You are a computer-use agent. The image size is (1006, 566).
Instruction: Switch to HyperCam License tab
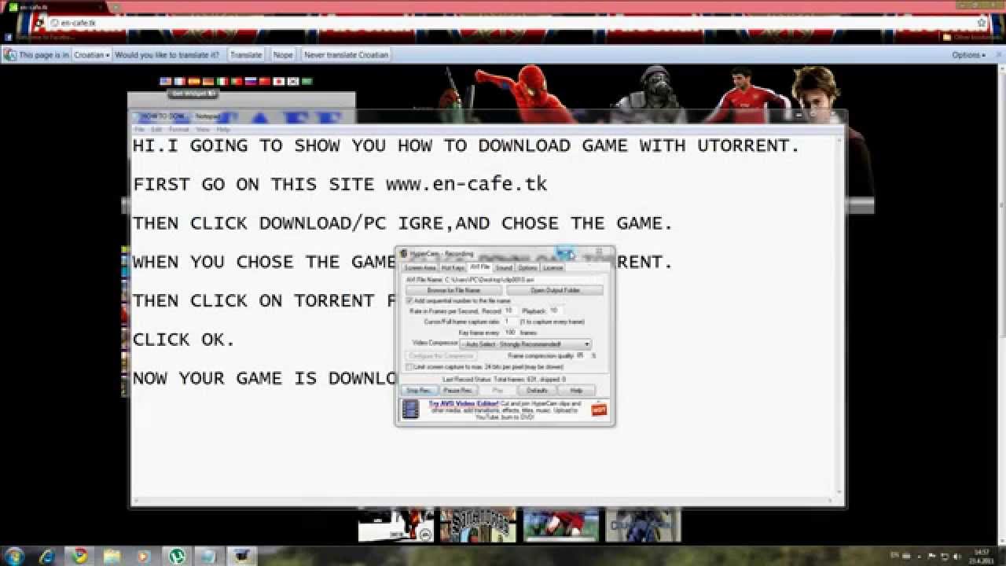point(553,268)
